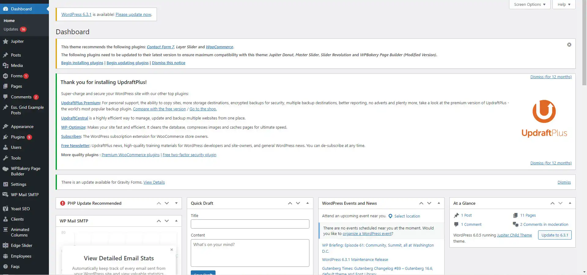Click the WooCommerce plugin link
587x275 pixels.
[x=220, y=47]
